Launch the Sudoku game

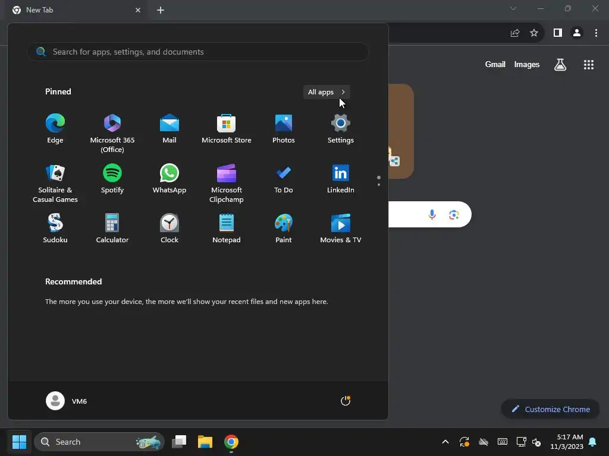55,229
